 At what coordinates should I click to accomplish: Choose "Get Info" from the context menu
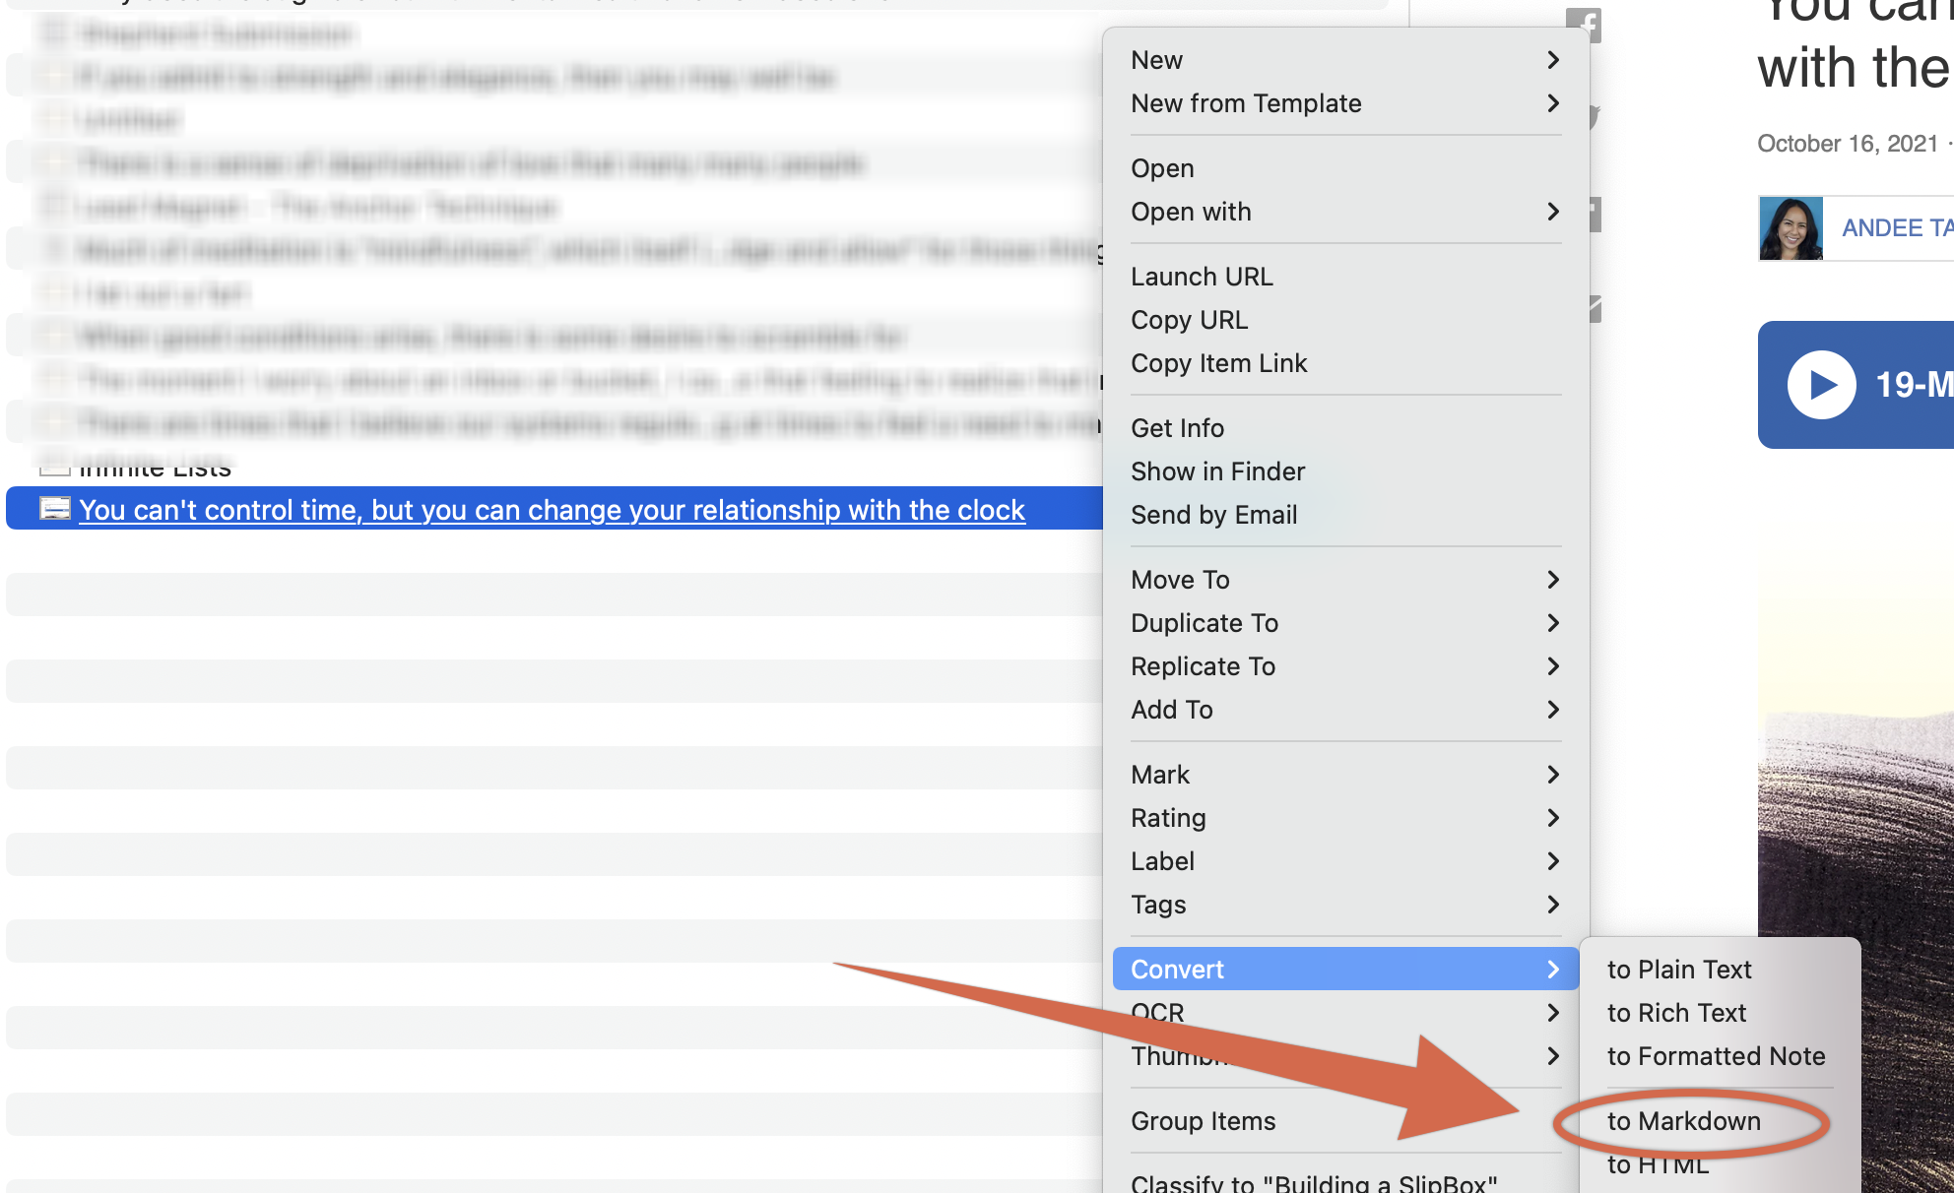[x=1177, y=427]
